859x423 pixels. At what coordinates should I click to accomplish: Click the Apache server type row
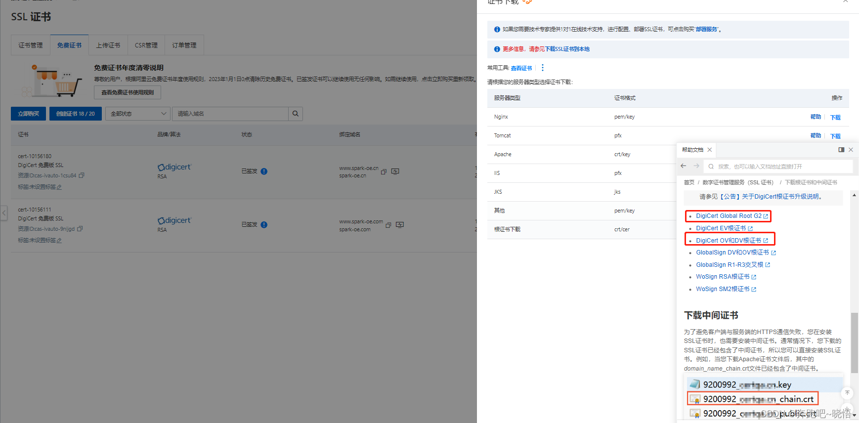tap(582, 154)
